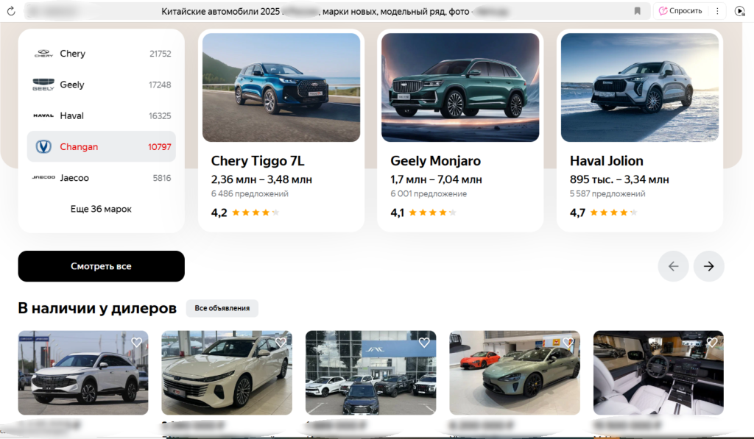Open Все объявления next to dealers heading

tap(222, 308)
